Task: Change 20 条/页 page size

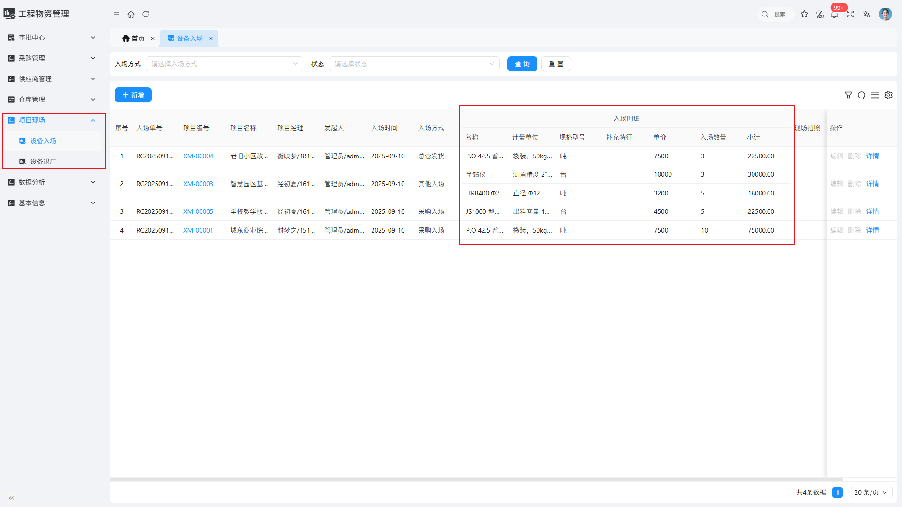Action: point(871,492)
